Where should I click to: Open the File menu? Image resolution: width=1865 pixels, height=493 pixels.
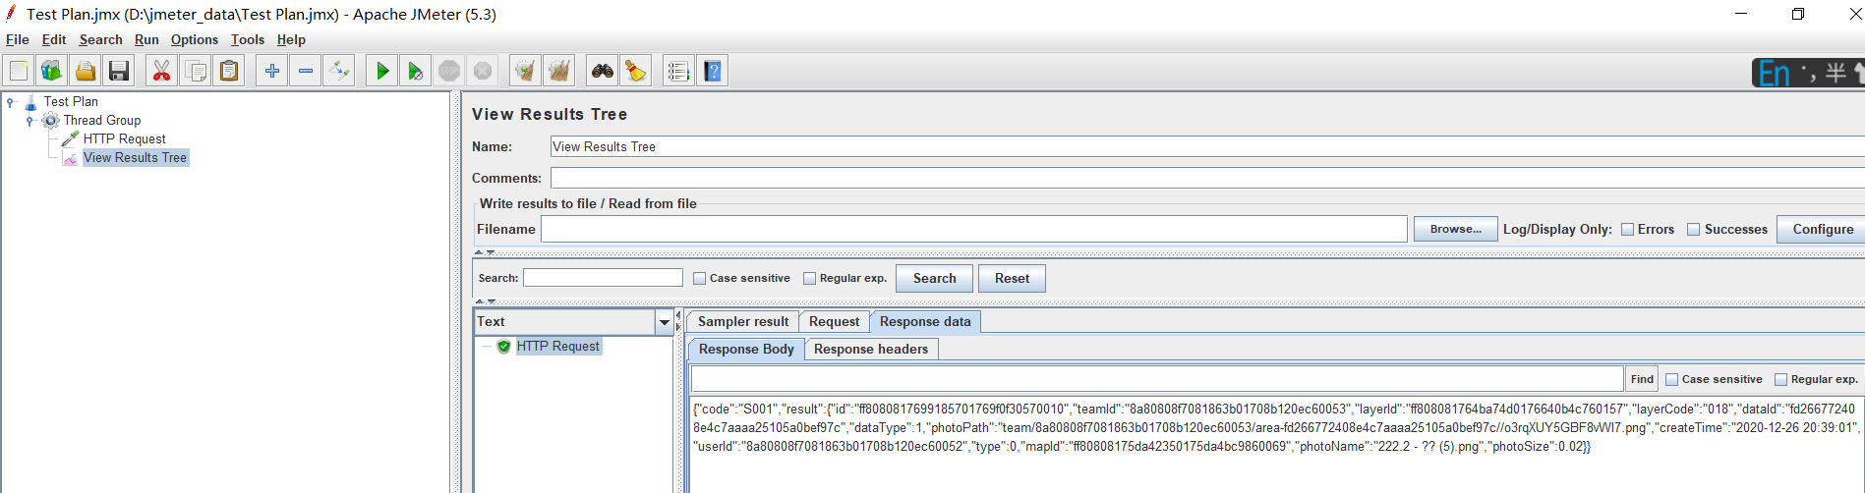pyautogui.click(x=18, y=40)
